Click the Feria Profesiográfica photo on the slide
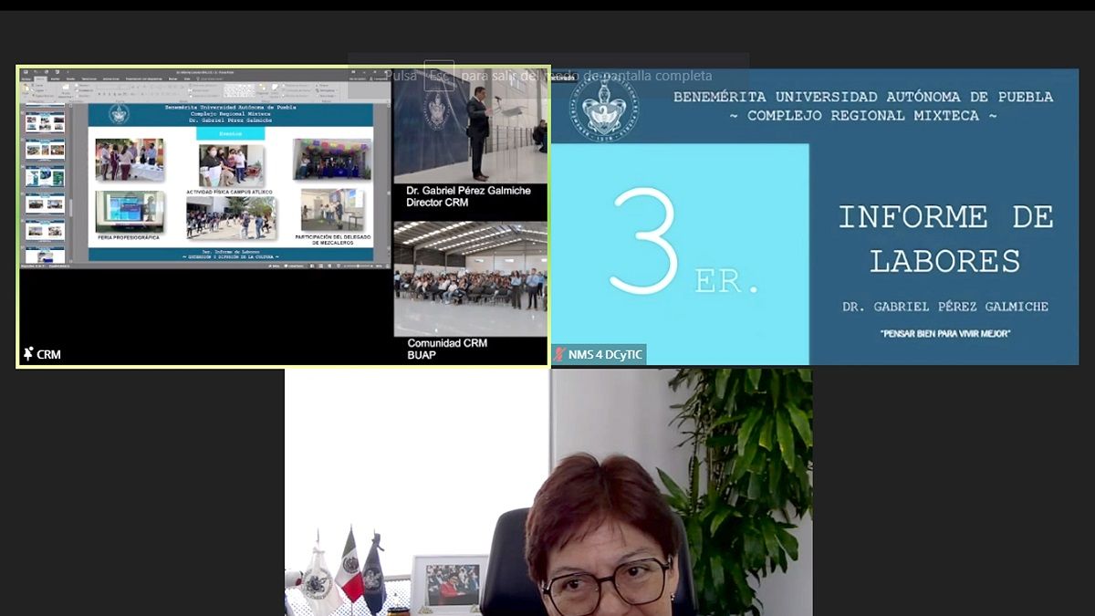Viewport: 1095px width, 616px height. [130, 211]
